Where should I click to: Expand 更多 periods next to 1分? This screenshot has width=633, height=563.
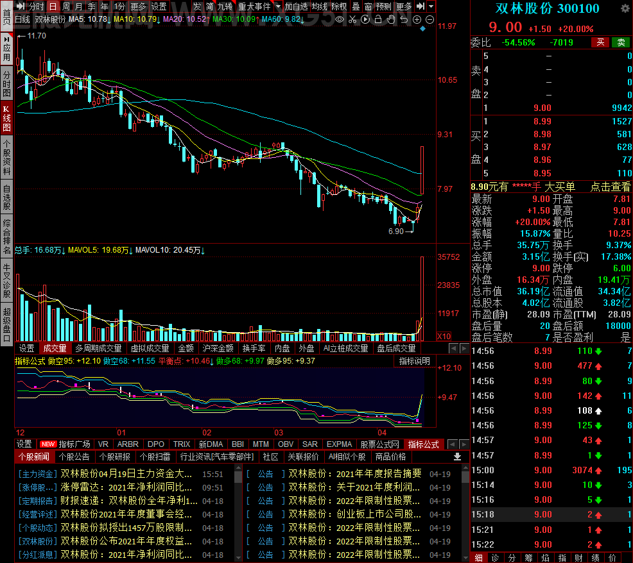[x=138, y=6]
